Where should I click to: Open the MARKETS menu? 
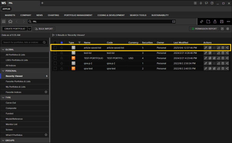(10, 15)
